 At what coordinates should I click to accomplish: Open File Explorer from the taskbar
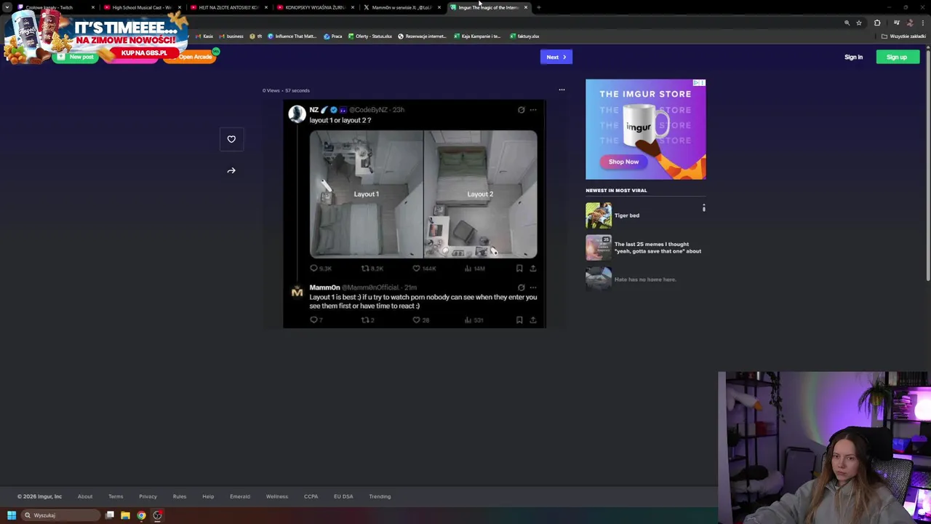click(125, 515)
